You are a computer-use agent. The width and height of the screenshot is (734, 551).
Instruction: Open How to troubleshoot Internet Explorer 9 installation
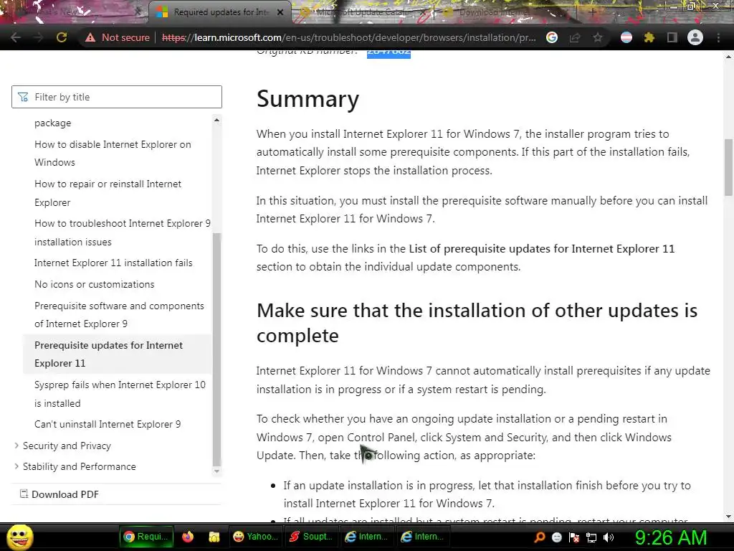coord(122,232)
